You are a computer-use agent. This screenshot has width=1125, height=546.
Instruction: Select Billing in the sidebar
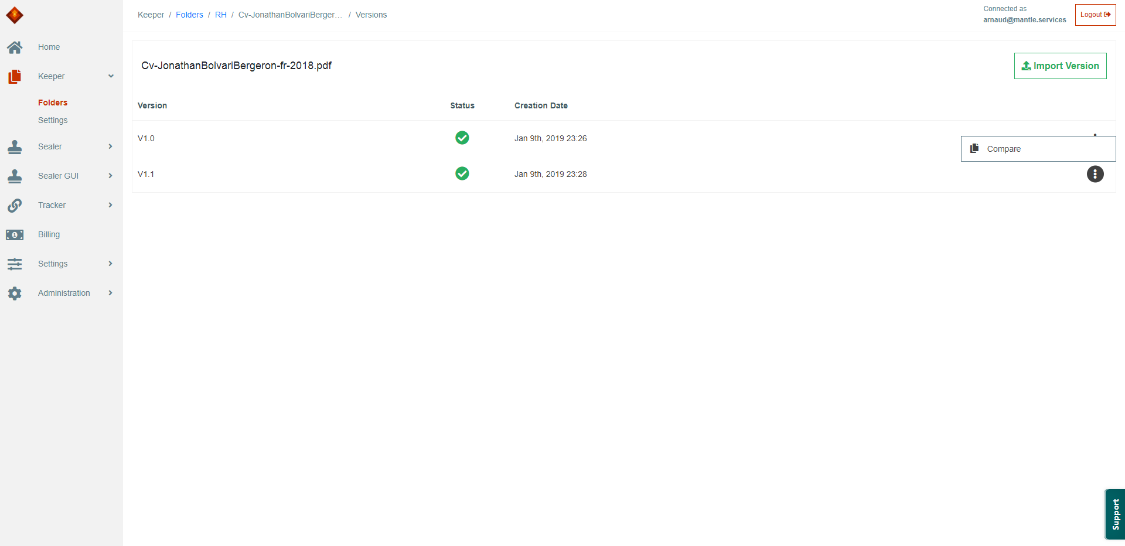[x=49, y=234]
